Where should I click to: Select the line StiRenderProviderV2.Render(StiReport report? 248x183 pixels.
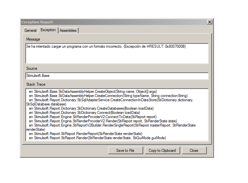pos(103,121)
